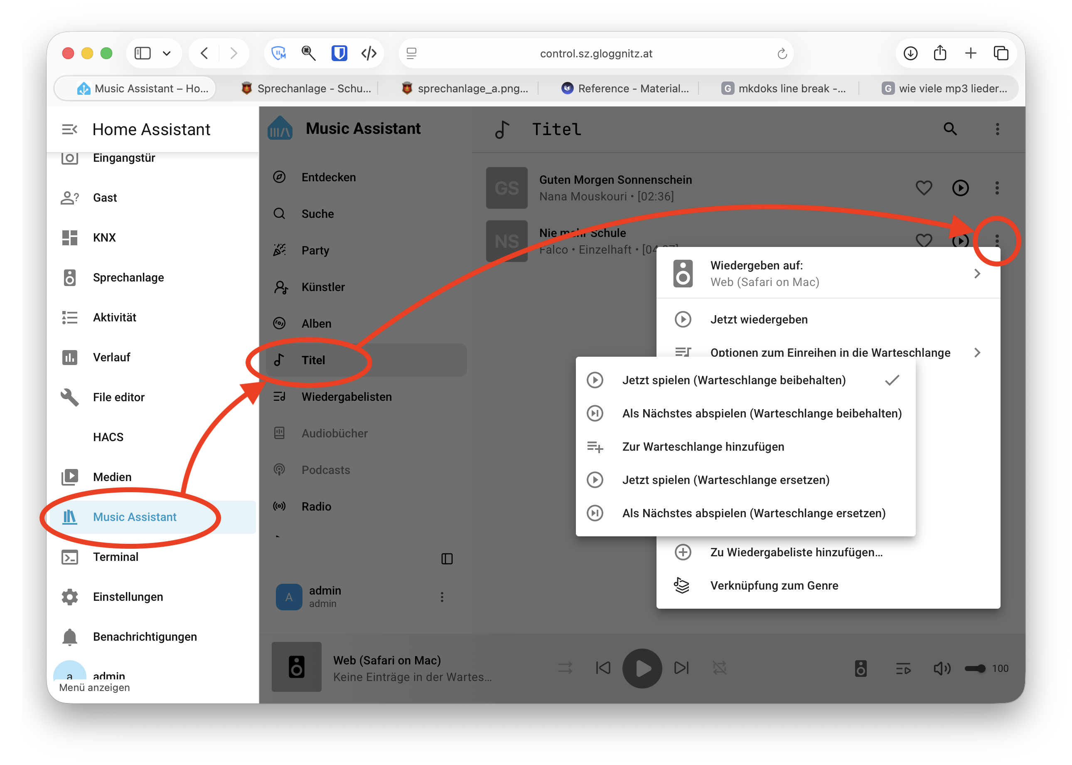Viewport: 1072px width, 765px height.
Task: Show Safari tab overview
Action: coord(1001,53)
